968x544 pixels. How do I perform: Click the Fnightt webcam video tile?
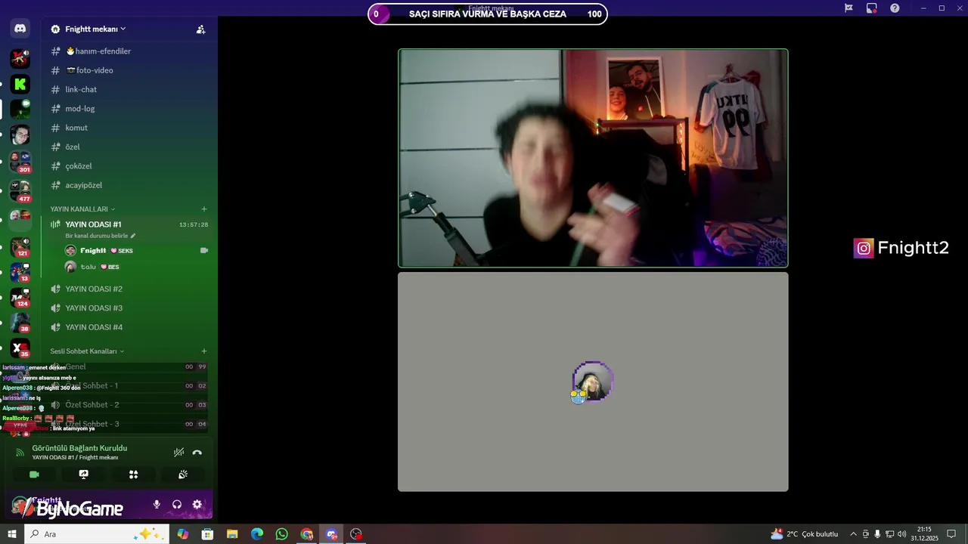tap(593, 158)
